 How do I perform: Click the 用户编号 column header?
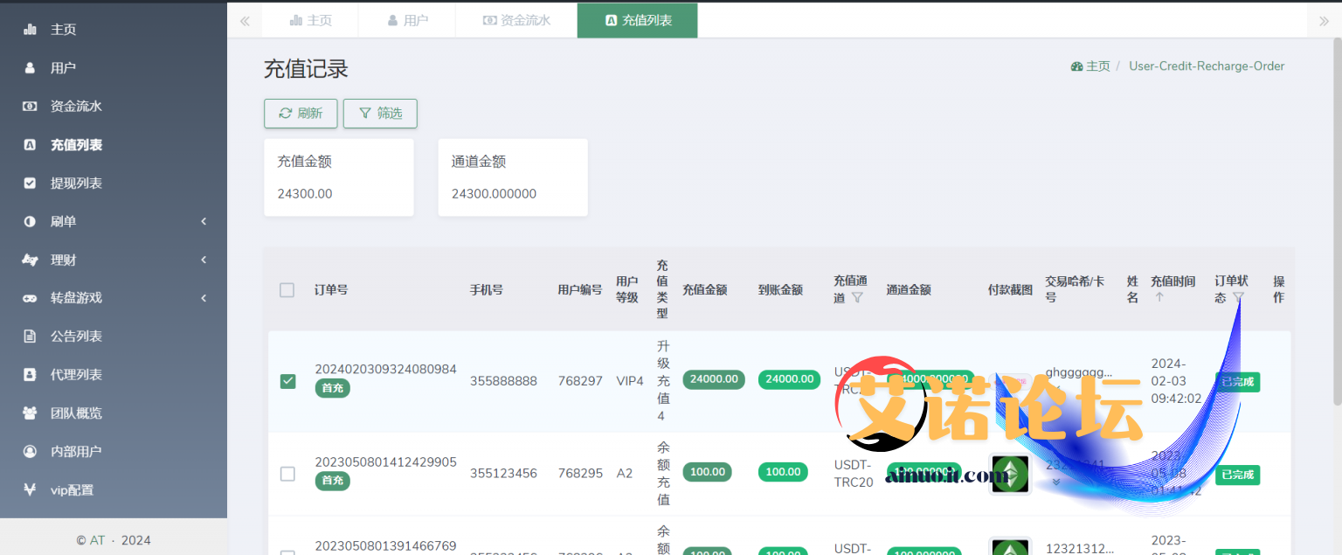(580, 289)
